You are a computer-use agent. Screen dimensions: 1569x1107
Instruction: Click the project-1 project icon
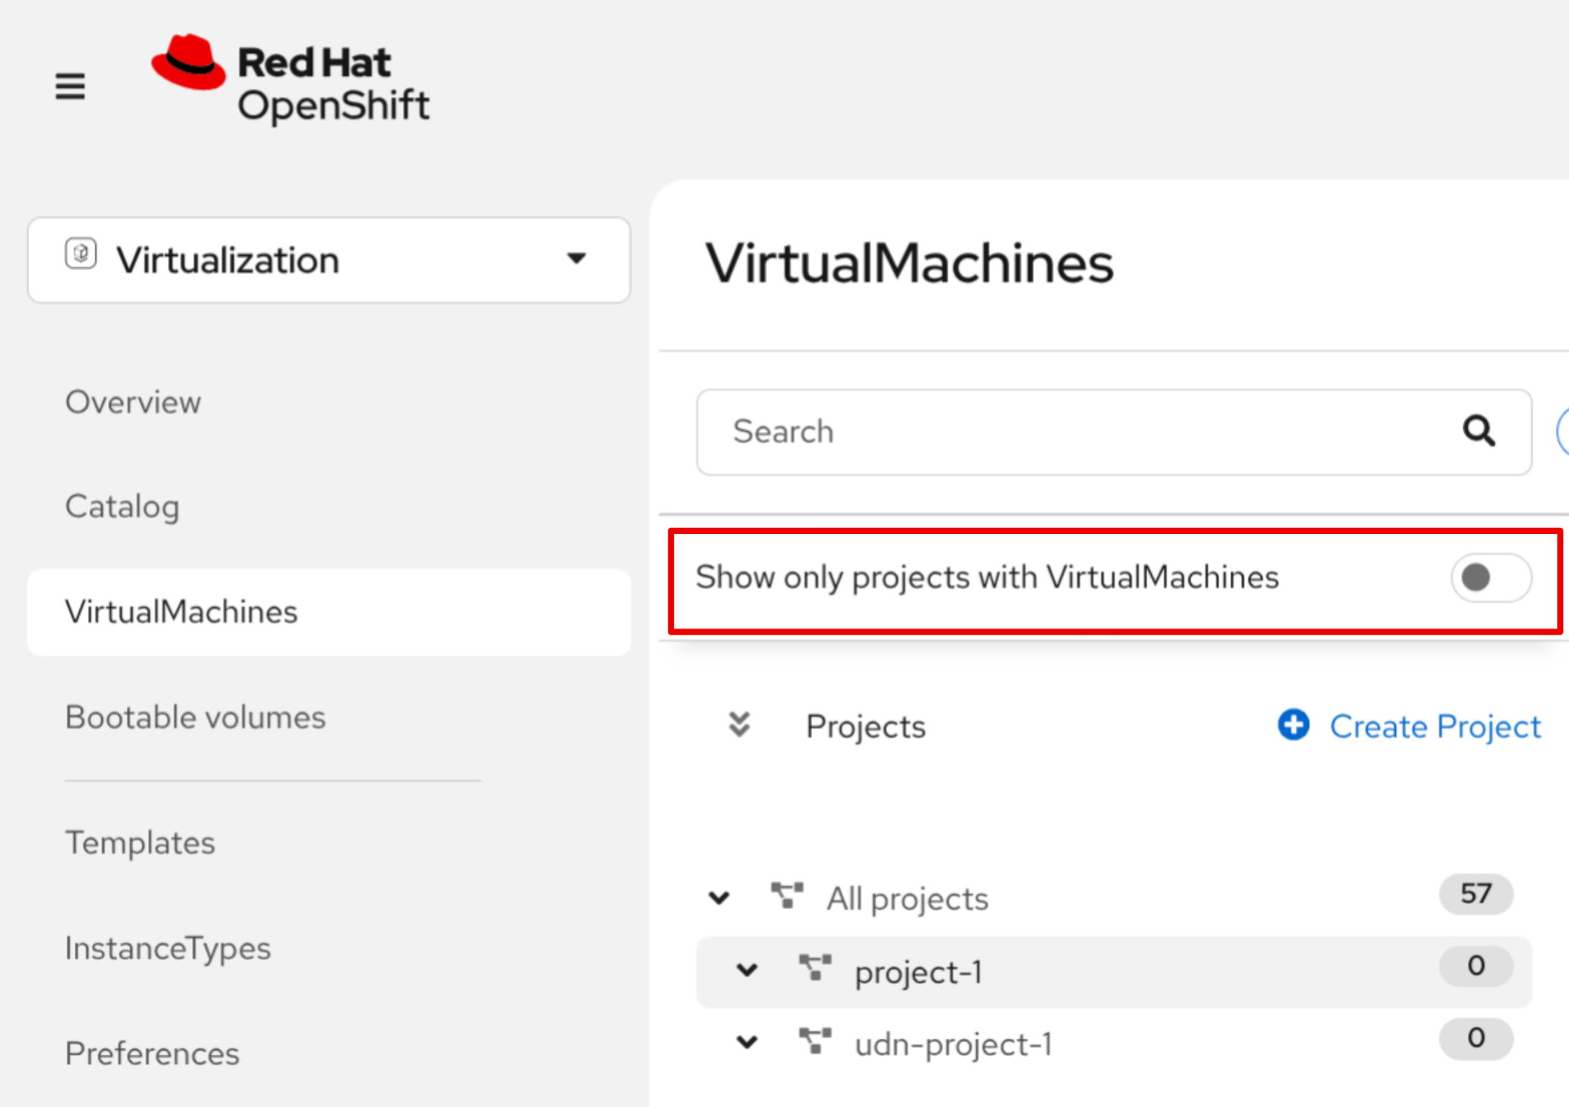click(x=815, y=969)
